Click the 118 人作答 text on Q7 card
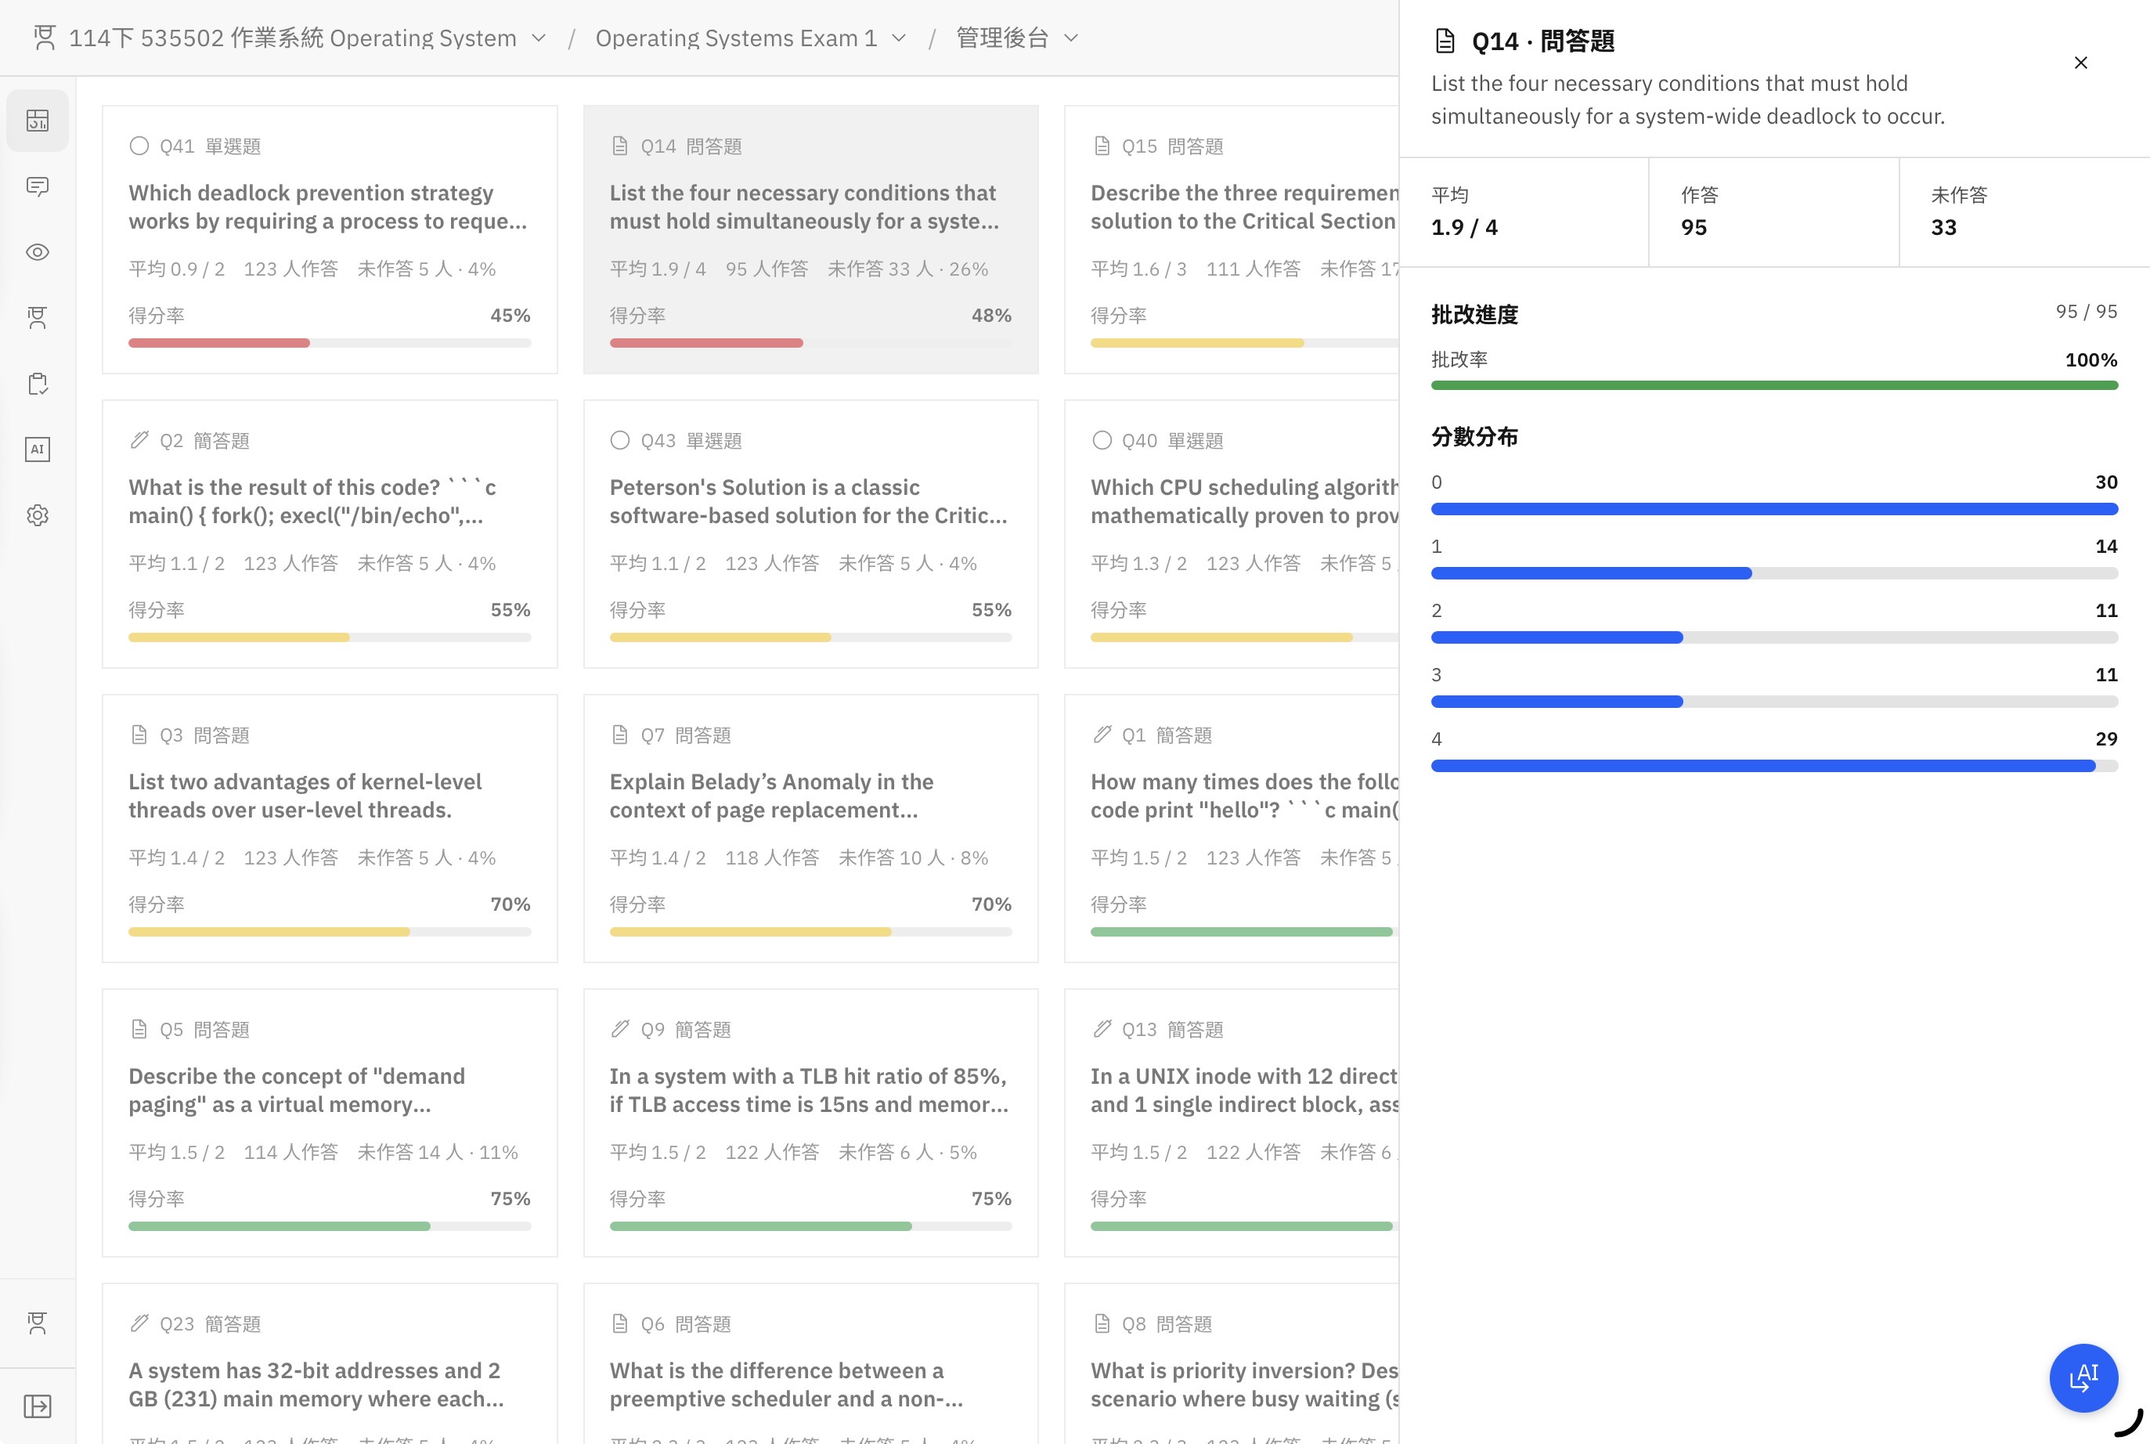Screen dimensions: 2150x1444 click(x=772, y=858)
